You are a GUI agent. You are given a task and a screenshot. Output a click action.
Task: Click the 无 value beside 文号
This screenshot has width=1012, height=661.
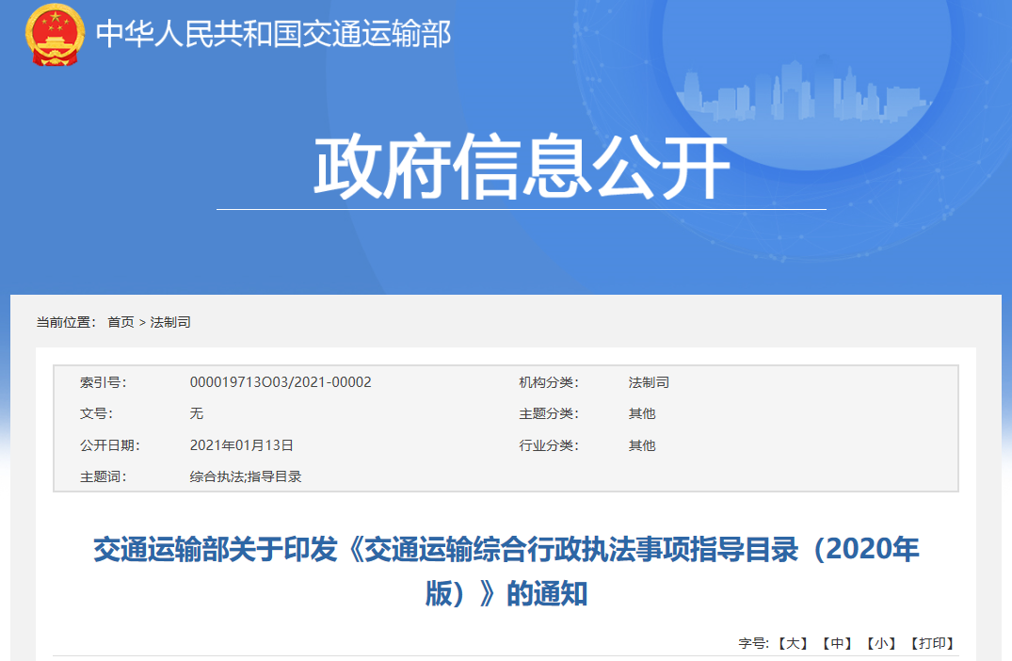pyautogui.click(x=196, y=413)
